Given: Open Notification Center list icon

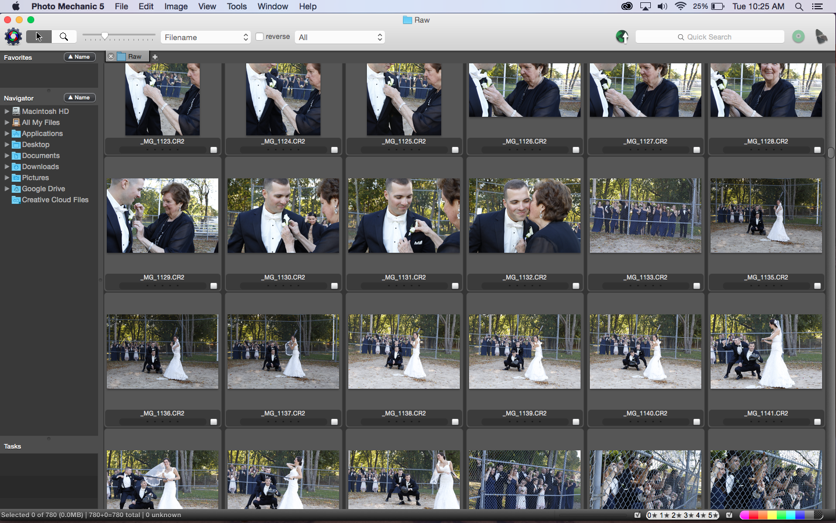Looking at the screenshot, I should pyautogui.click(x=817, y=6).
